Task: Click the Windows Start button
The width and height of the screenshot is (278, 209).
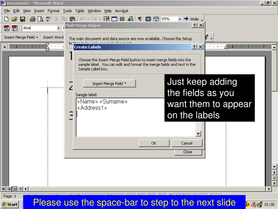Action: (x=10, y=205)
